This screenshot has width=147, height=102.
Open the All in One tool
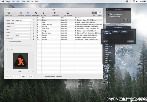pyautogui.click(x=44, y=14)
